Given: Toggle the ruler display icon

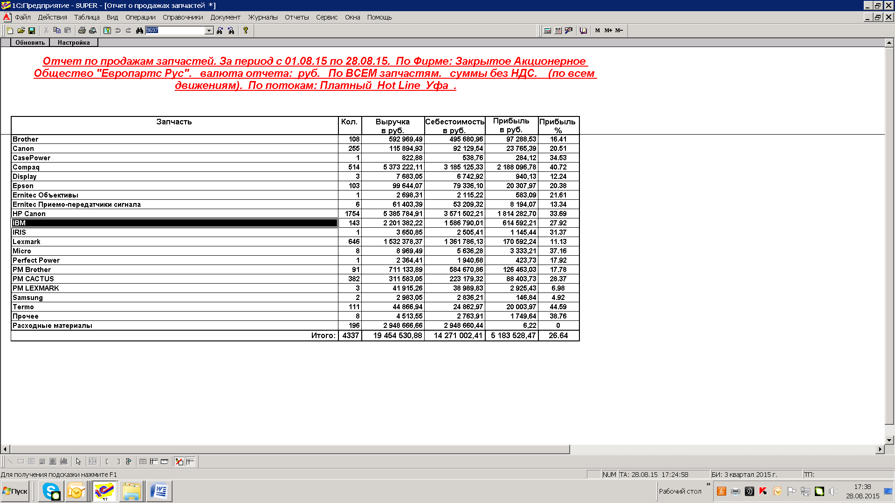Looking at the screenshot, I should tap(165, 462).
